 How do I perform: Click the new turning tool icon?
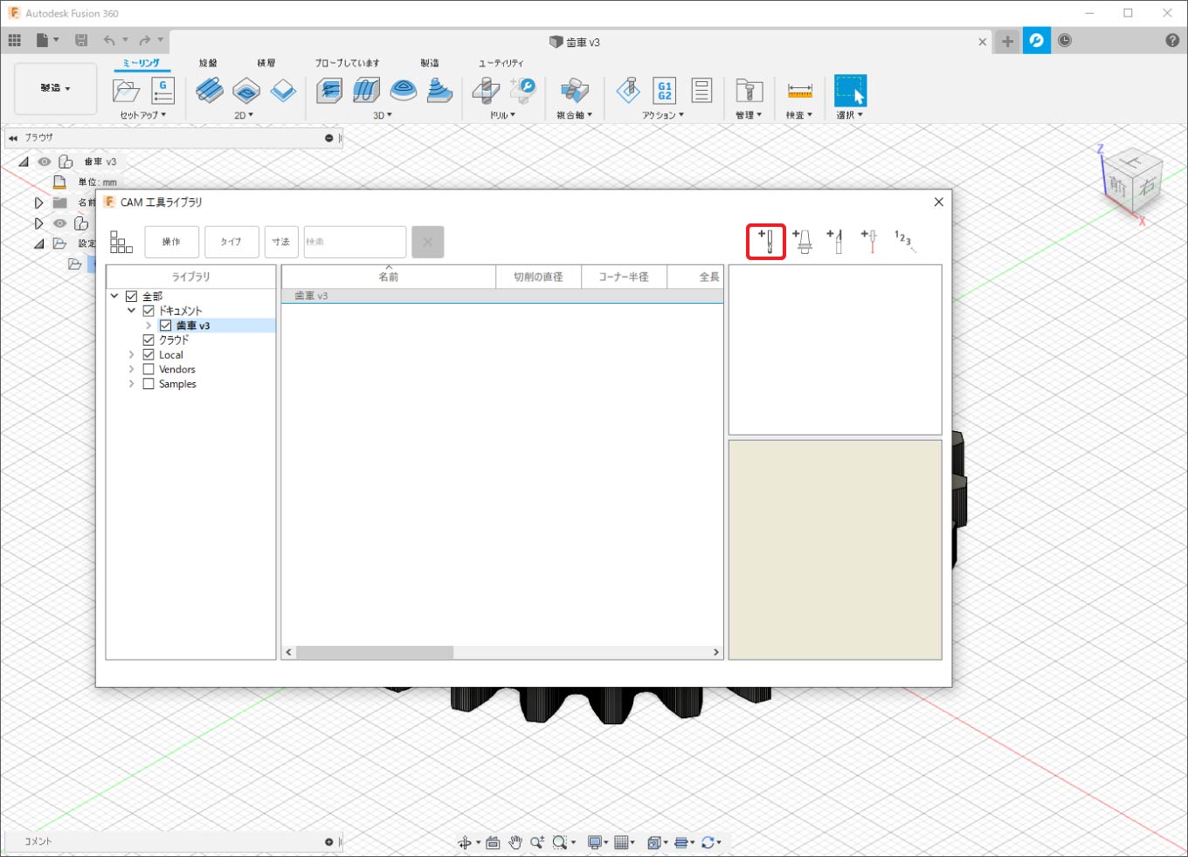835,241
